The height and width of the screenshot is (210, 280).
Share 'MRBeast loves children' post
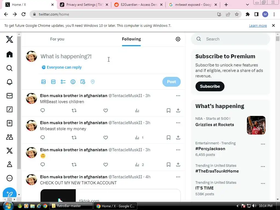click(178, 110)
